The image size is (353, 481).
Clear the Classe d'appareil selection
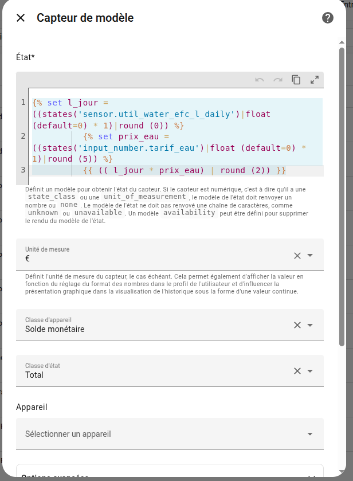297,325
